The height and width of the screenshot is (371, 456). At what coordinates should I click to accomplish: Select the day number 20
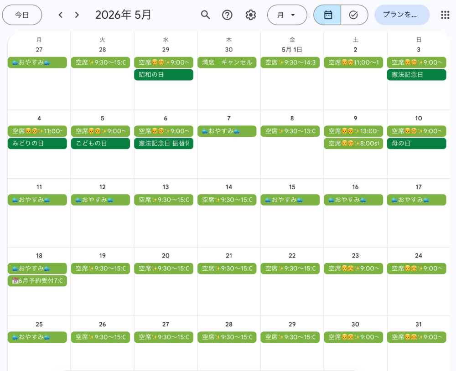click(166, 256)
